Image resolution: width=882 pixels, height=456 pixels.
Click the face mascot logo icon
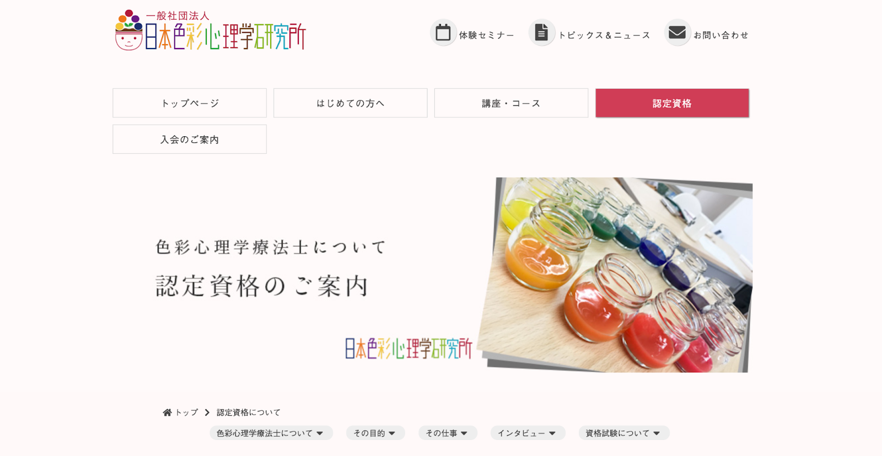129,30
